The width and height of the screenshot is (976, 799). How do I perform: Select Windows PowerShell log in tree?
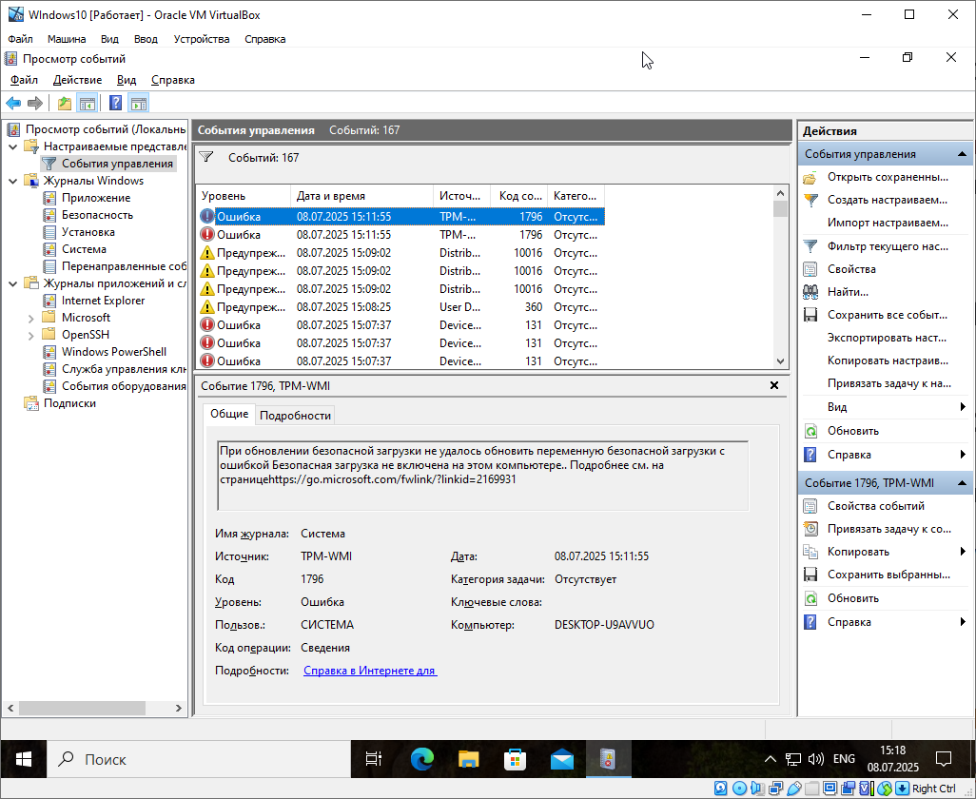(114, 352)
